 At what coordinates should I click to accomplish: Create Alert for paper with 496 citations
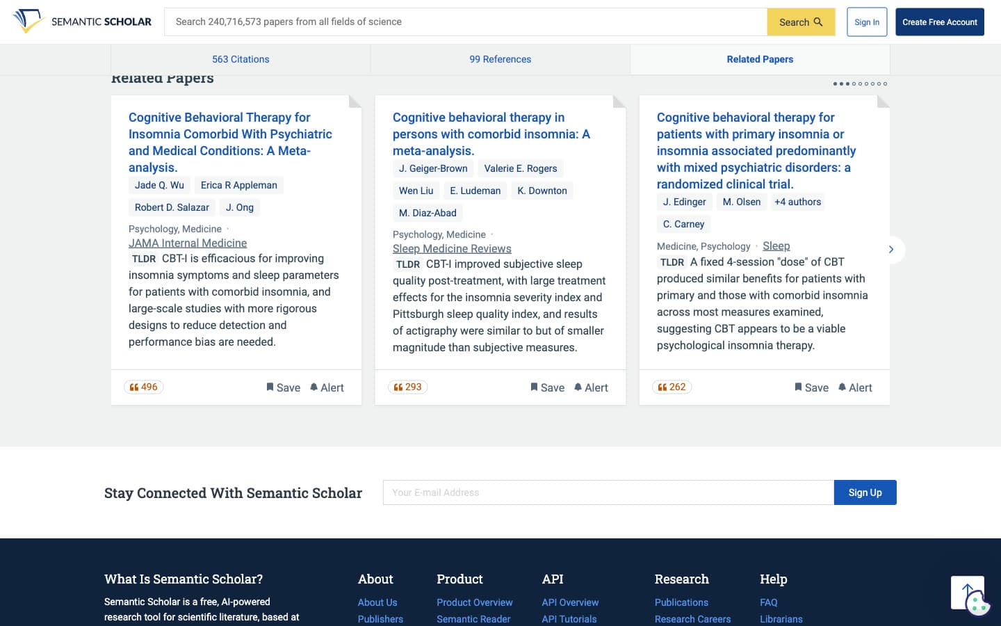(x=327, y=387)
